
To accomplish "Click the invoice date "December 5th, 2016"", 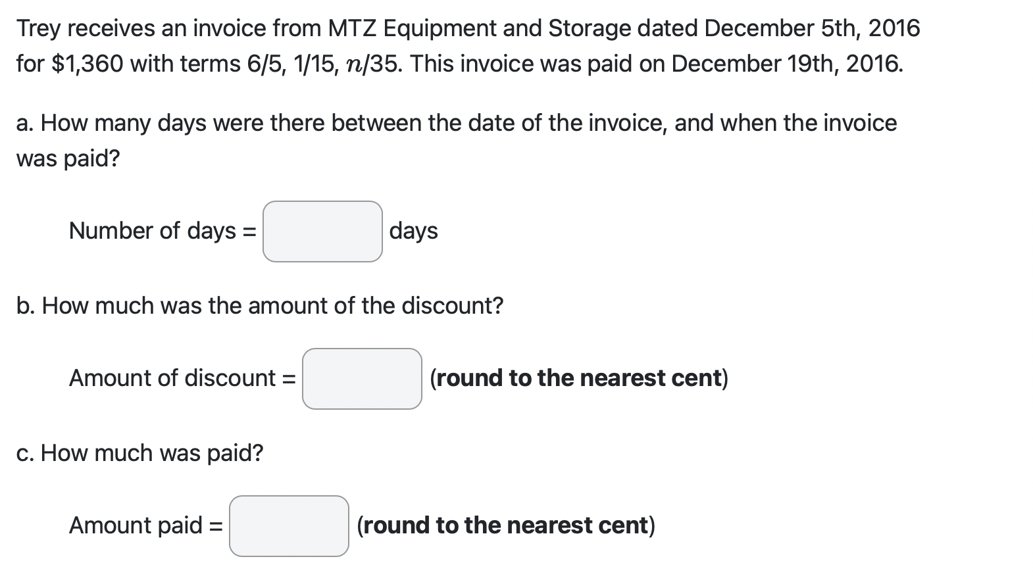I will click(x=812, y=29).
